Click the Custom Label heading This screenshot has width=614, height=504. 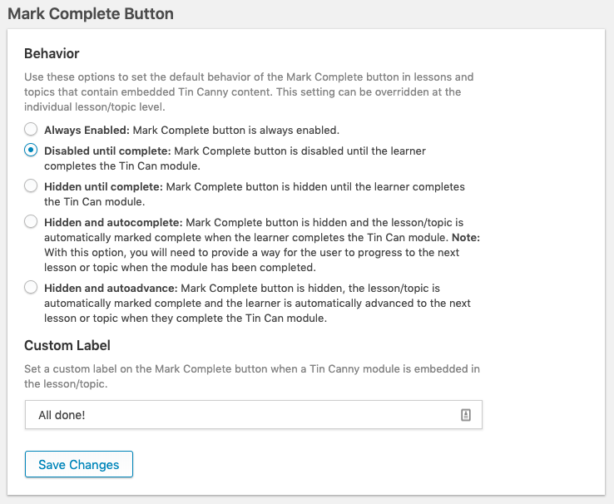pyautogui.click(x=67, y=345)
